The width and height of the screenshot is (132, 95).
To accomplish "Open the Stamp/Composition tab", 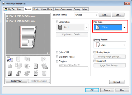I will 63,9.
